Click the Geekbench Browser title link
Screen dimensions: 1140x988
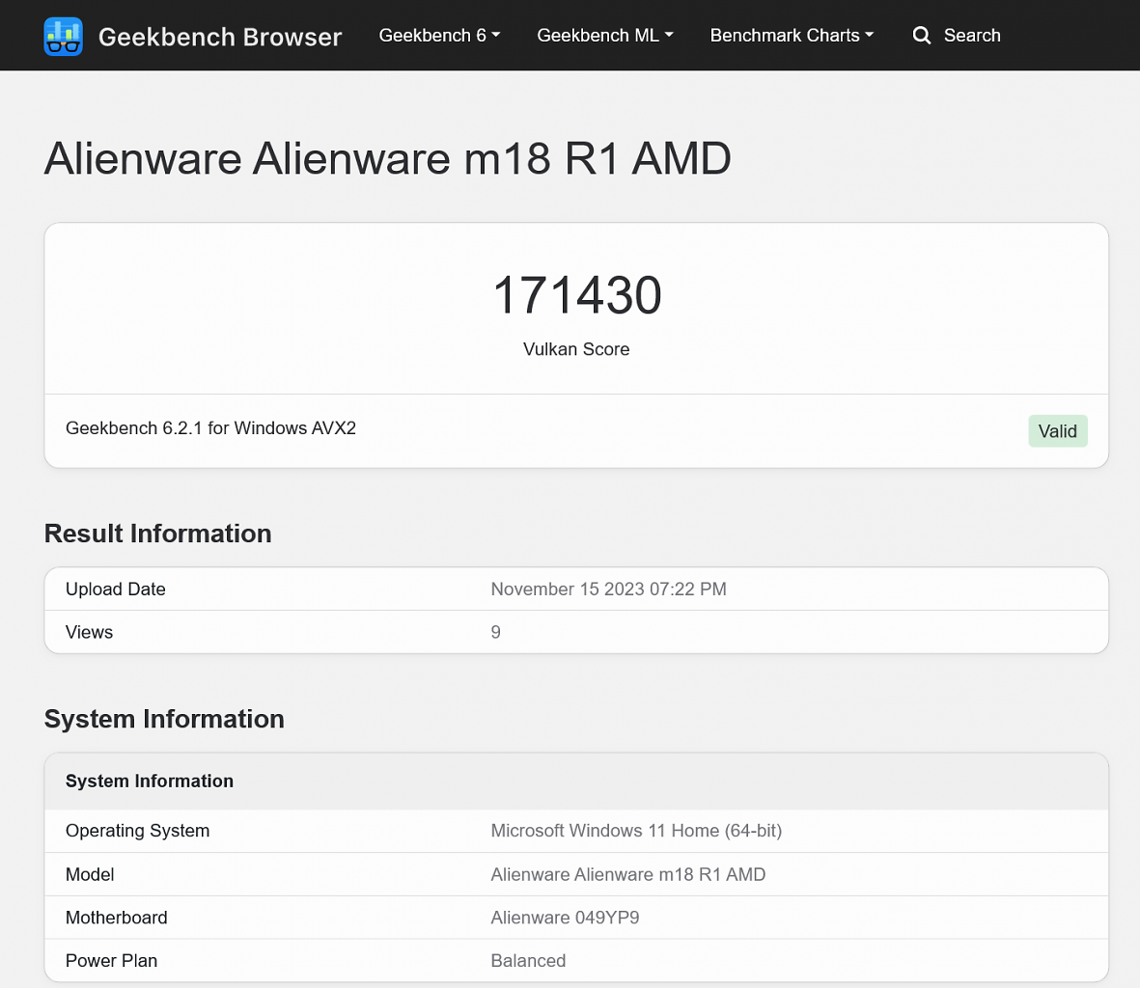tap(219, 37)
